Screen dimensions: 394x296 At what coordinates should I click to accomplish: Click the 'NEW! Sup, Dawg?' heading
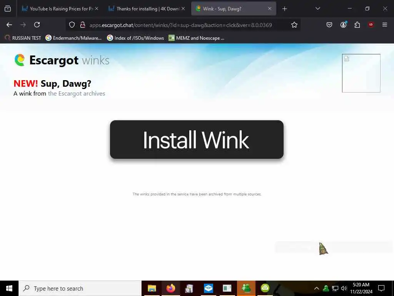pyautogui.click(x=52, y=84)
